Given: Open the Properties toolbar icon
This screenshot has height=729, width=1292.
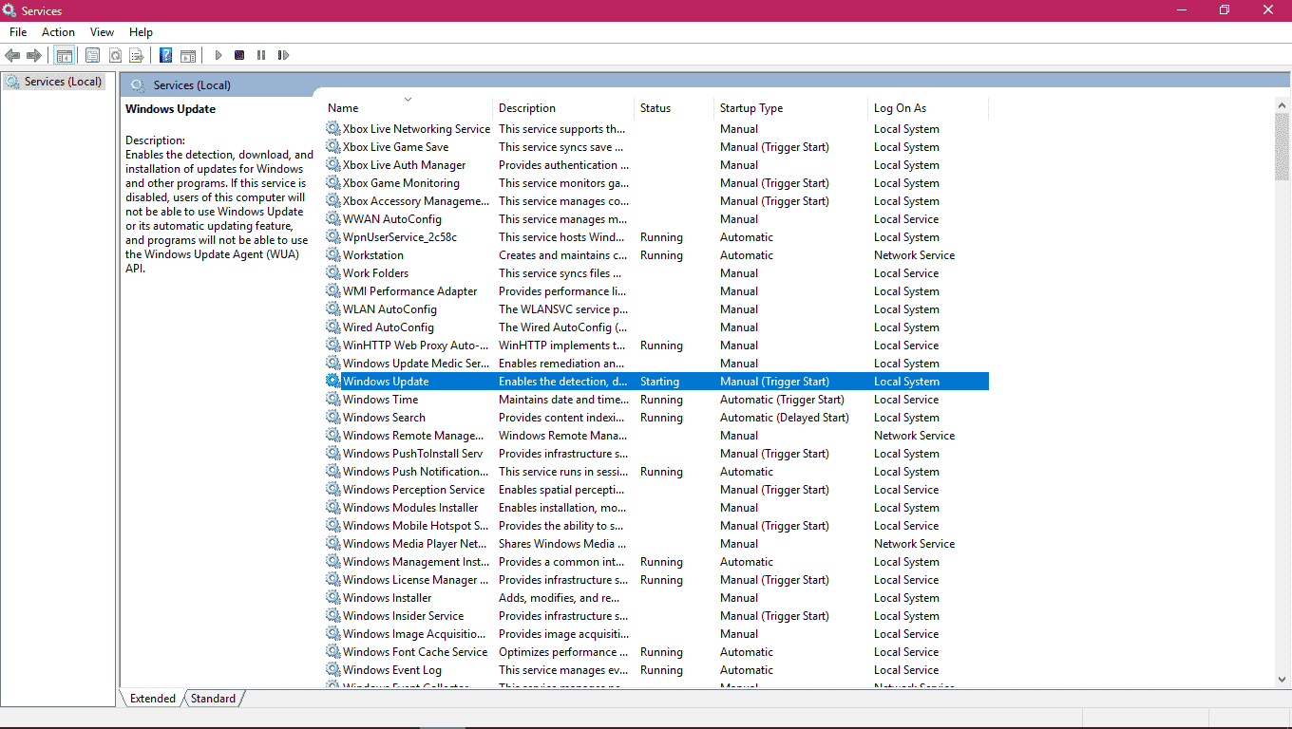Looking at the screenshot, I should 92,56.
